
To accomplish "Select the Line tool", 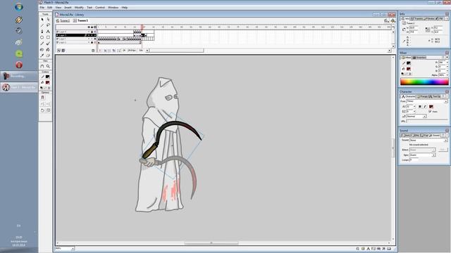I will pyautogui.click(x=42, y=25).
